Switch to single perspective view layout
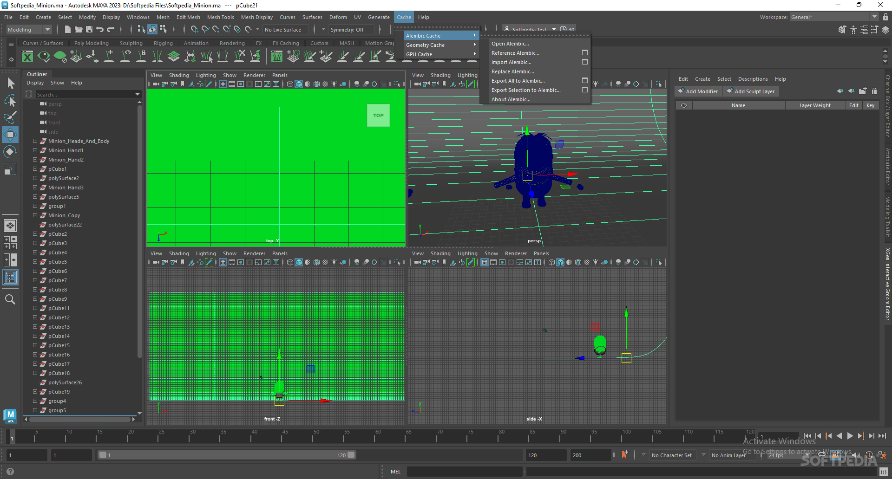892x479 pixels. pyautogui.click(x=10, y=226)
